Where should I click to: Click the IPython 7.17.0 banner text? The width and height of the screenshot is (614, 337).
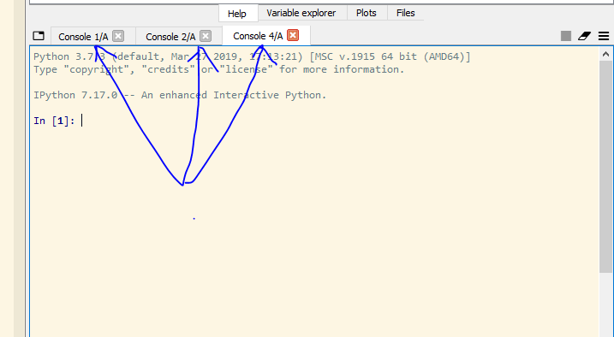click(180, 95)
